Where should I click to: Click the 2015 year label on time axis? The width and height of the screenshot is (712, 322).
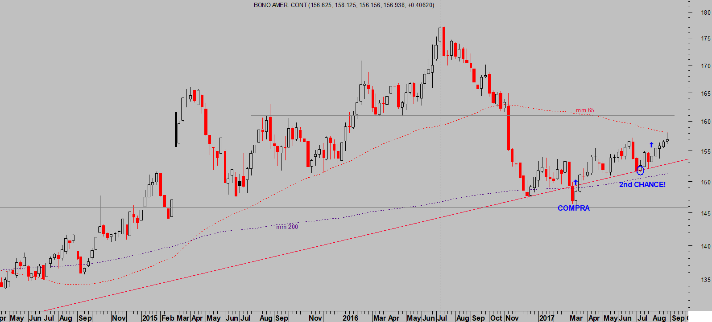150,318
